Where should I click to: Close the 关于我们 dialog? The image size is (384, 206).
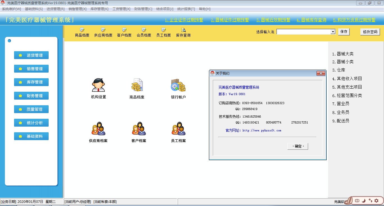pyautogui.click(x=320, y=73)
